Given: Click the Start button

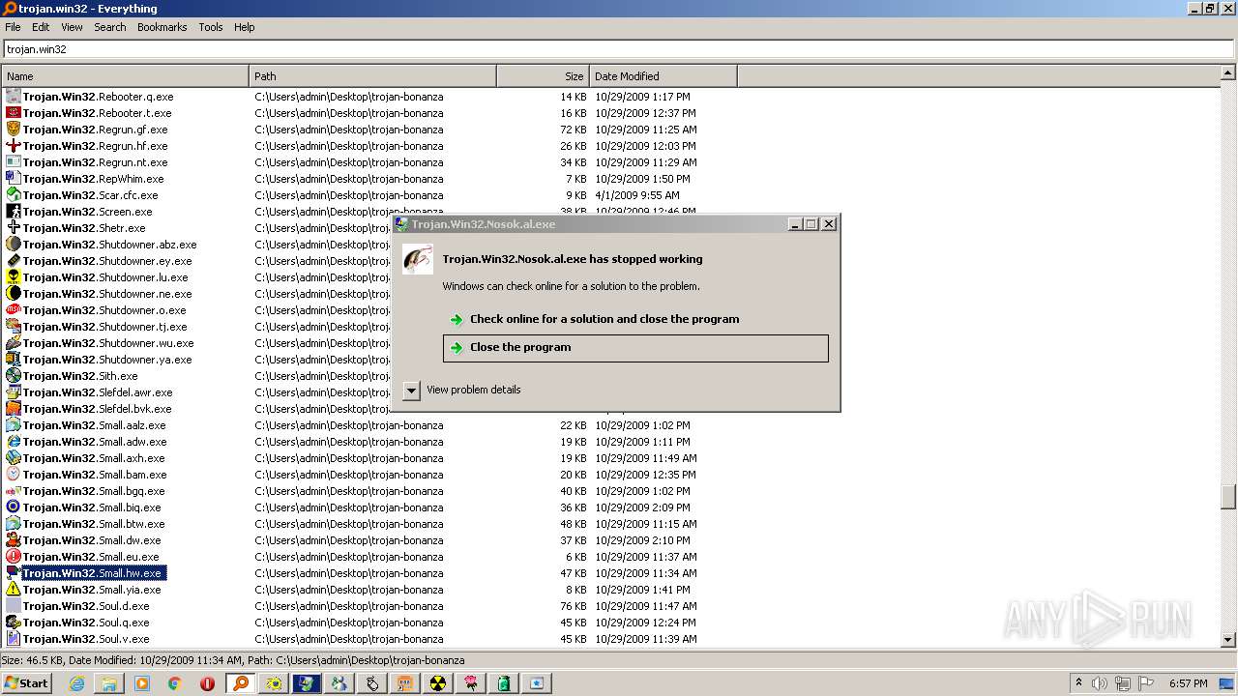Looking at the screenshot, I should pyautogui.click(x=27, y=683).
